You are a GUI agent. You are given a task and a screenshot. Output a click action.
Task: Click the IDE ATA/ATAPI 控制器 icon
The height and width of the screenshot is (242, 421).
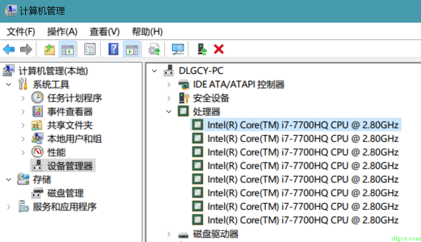[x=184, y=84]
